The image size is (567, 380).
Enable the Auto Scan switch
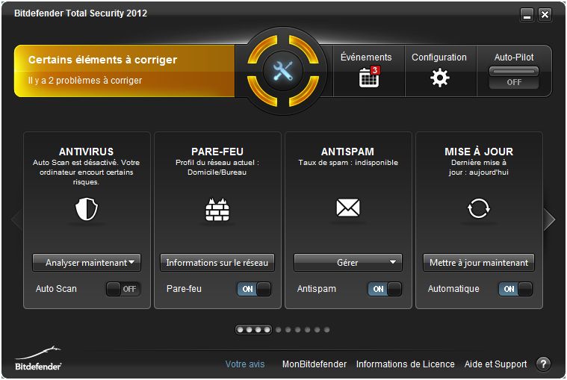(x=123, y=289)
